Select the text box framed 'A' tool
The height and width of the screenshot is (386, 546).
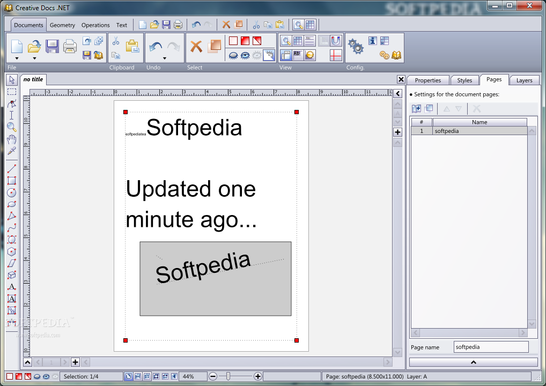[12, 299]
